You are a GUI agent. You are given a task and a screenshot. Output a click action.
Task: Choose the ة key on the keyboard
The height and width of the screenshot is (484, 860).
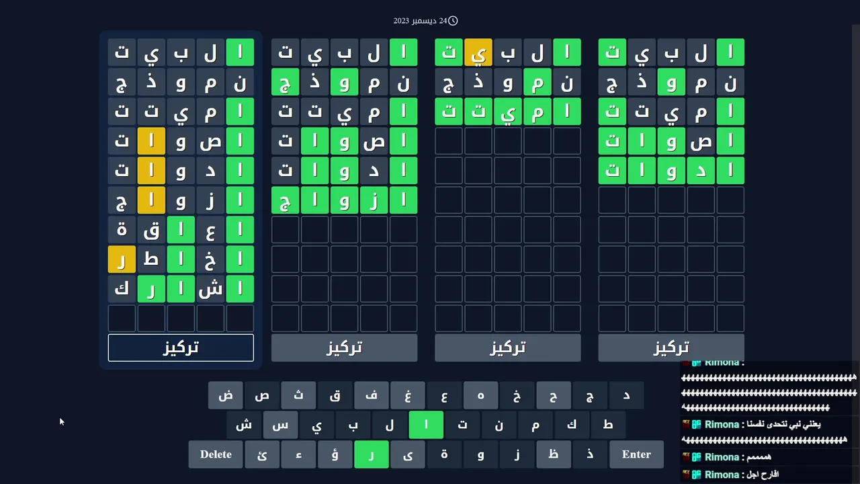(444, 454)
